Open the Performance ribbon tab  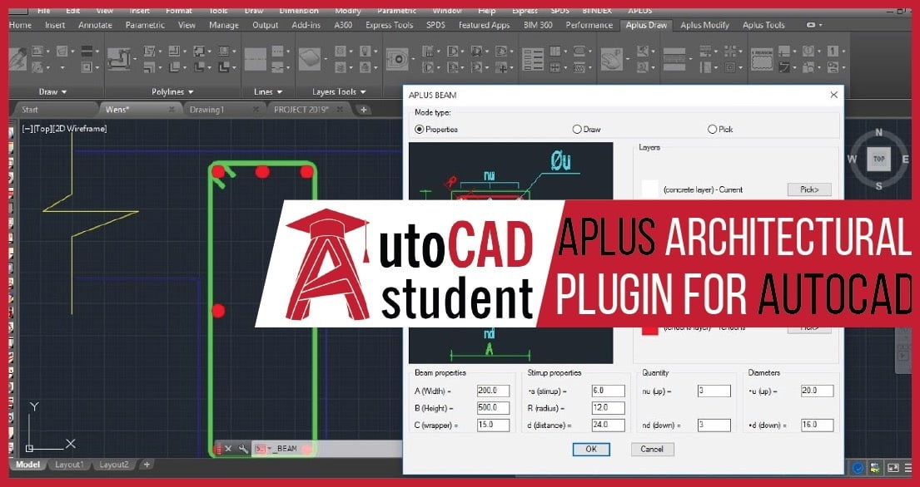pyautogui.click(x=589, y=25)
